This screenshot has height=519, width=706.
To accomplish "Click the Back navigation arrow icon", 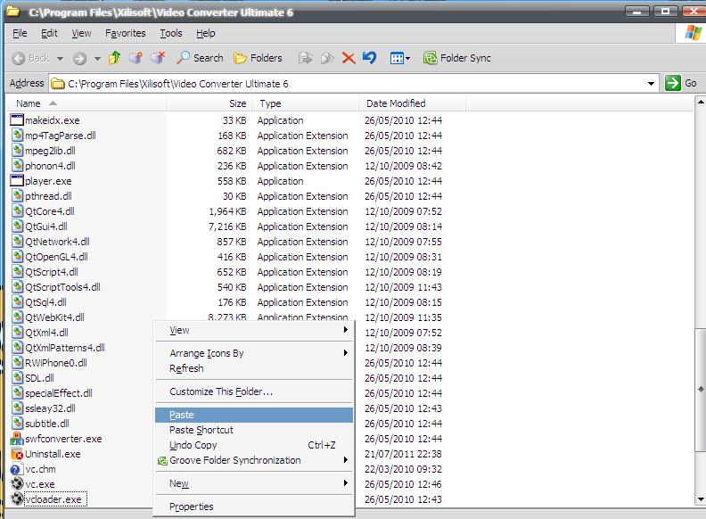I will pos(19,58).
